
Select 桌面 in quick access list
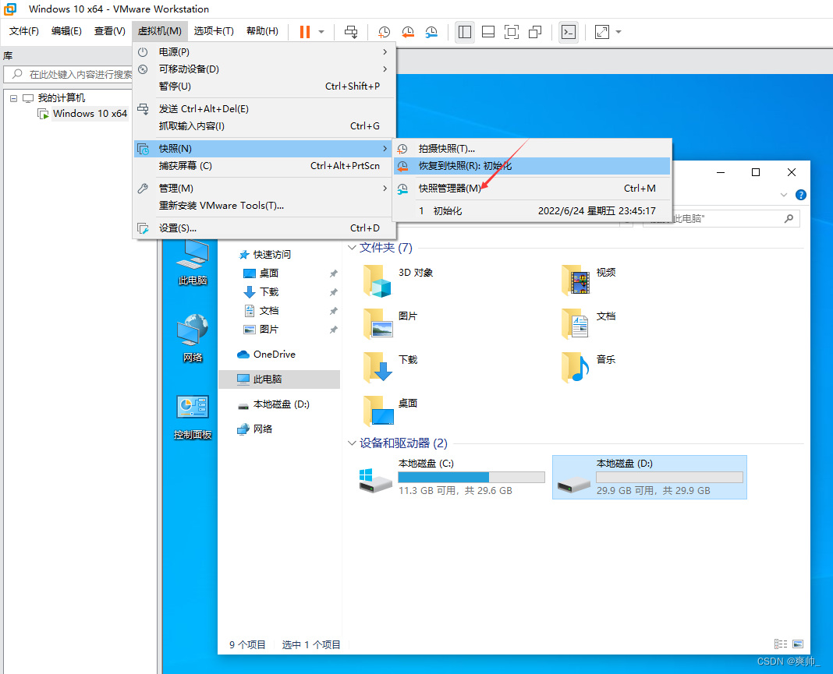click(x=269, y=273)
